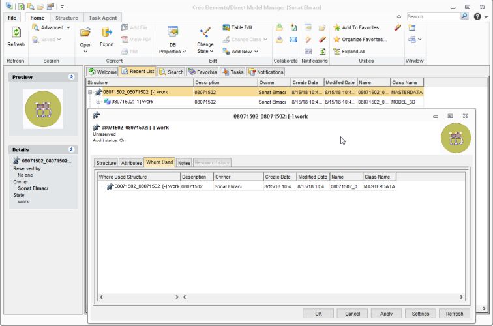
Task: Open the Tasks tab
Action: pos(233,72)
